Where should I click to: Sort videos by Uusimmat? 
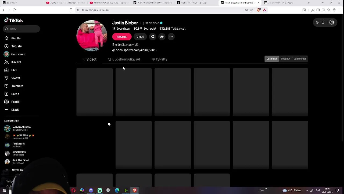(272, 59)
